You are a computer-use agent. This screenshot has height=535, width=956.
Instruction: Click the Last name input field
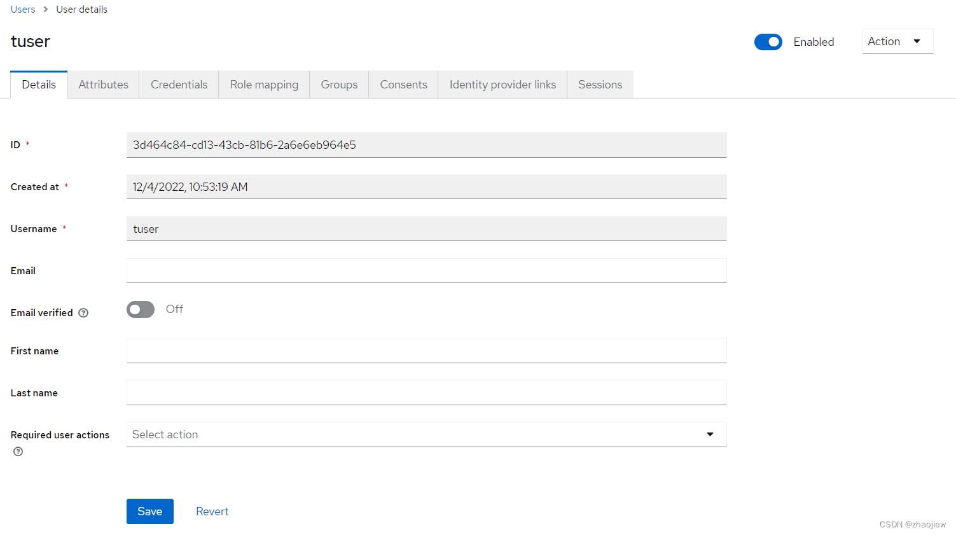pyautogui.click(x=426, y=393)
